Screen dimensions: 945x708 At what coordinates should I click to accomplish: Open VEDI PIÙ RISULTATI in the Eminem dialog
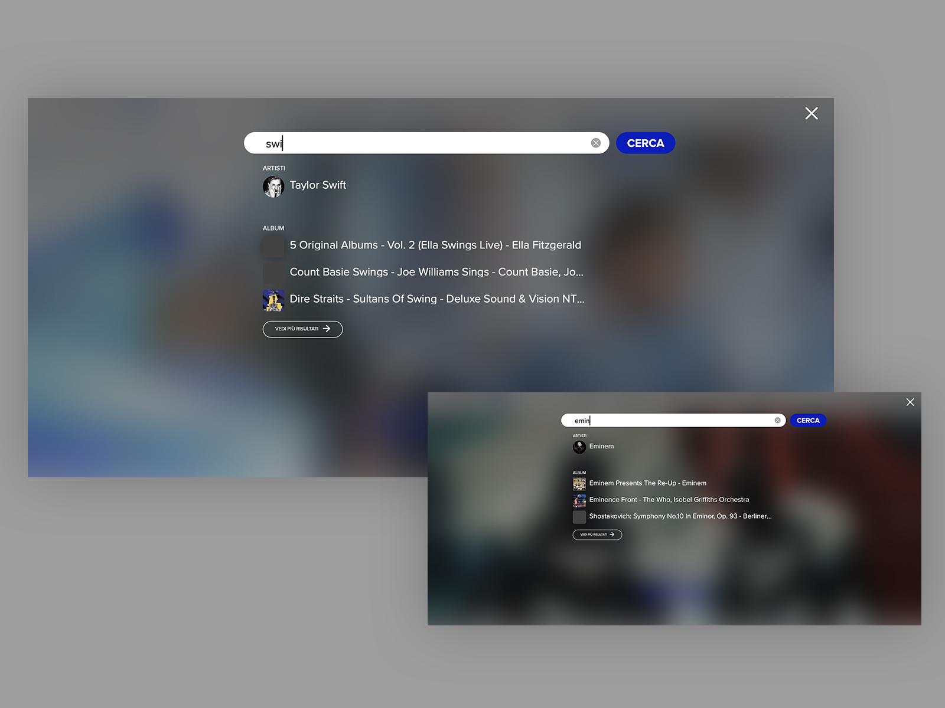597,535
